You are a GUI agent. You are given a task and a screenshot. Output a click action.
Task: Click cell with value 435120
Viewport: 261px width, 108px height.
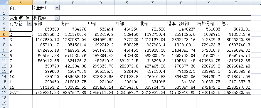pyautogui.click(x=46, y=77)
